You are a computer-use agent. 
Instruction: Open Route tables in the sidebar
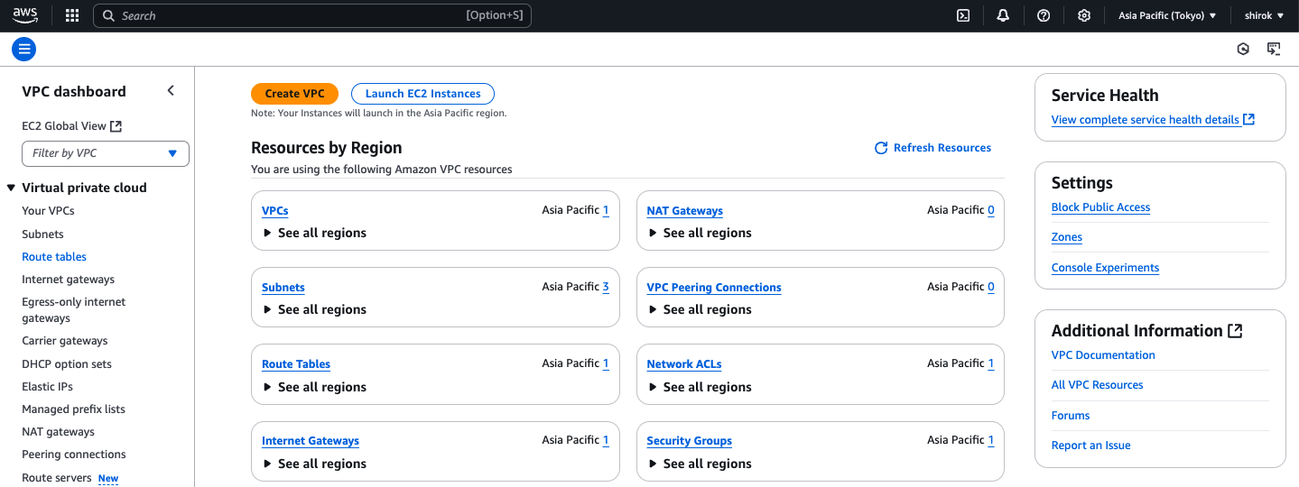click(x=54, y=257)
